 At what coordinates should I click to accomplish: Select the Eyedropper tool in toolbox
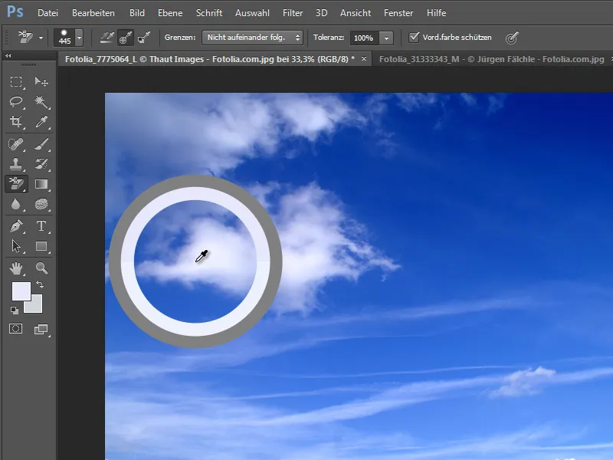click(41, 122)
